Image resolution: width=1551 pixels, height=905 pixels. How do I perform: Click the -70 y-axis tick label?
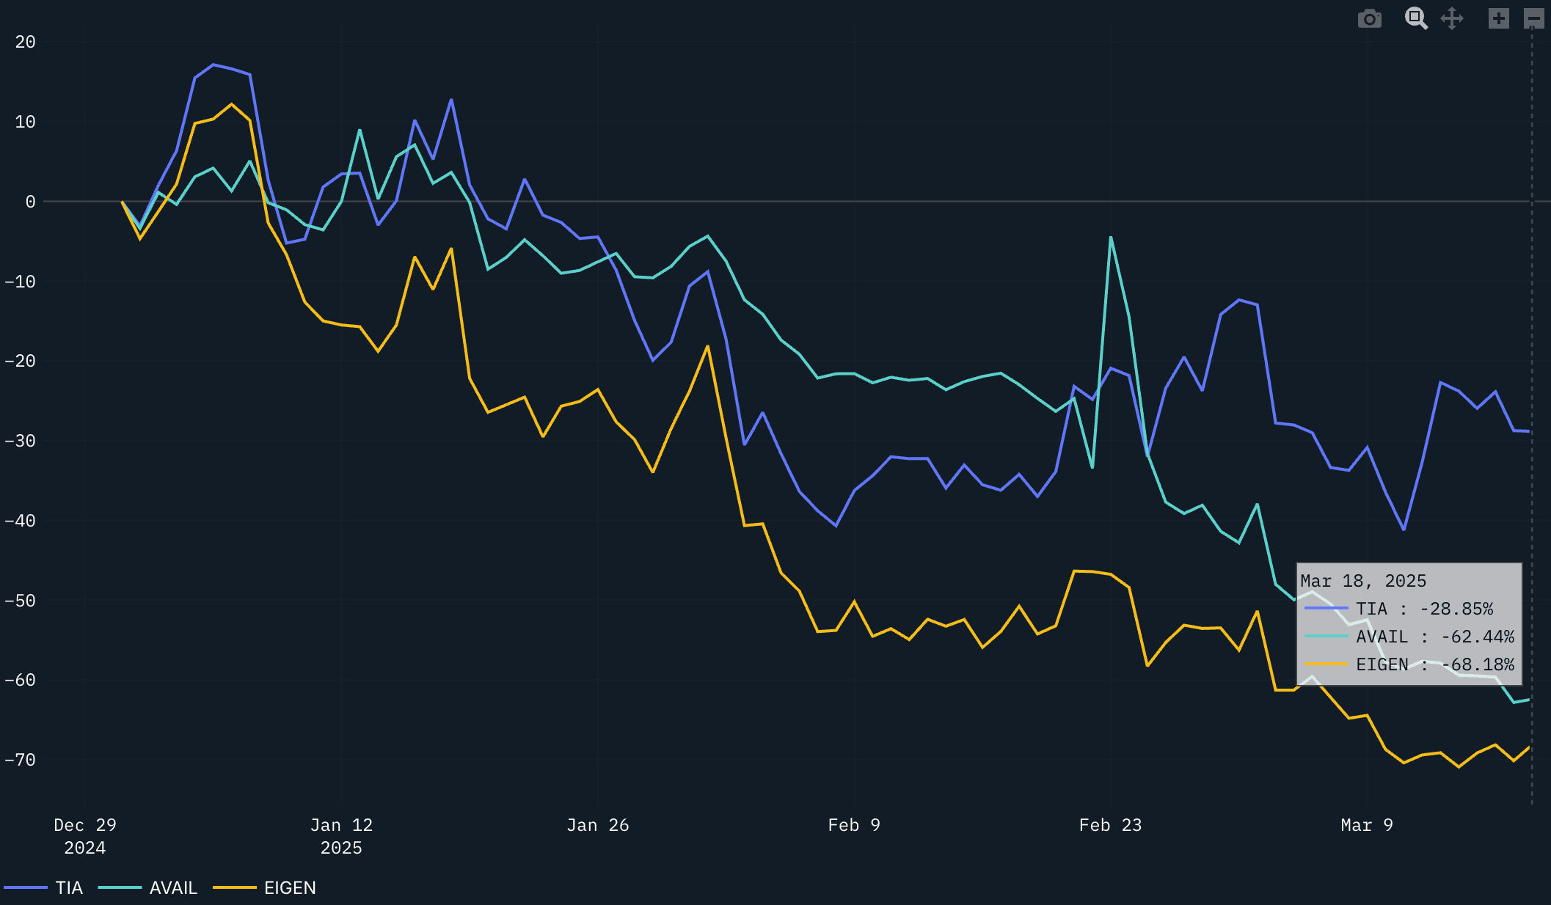[x=20, y=760]
